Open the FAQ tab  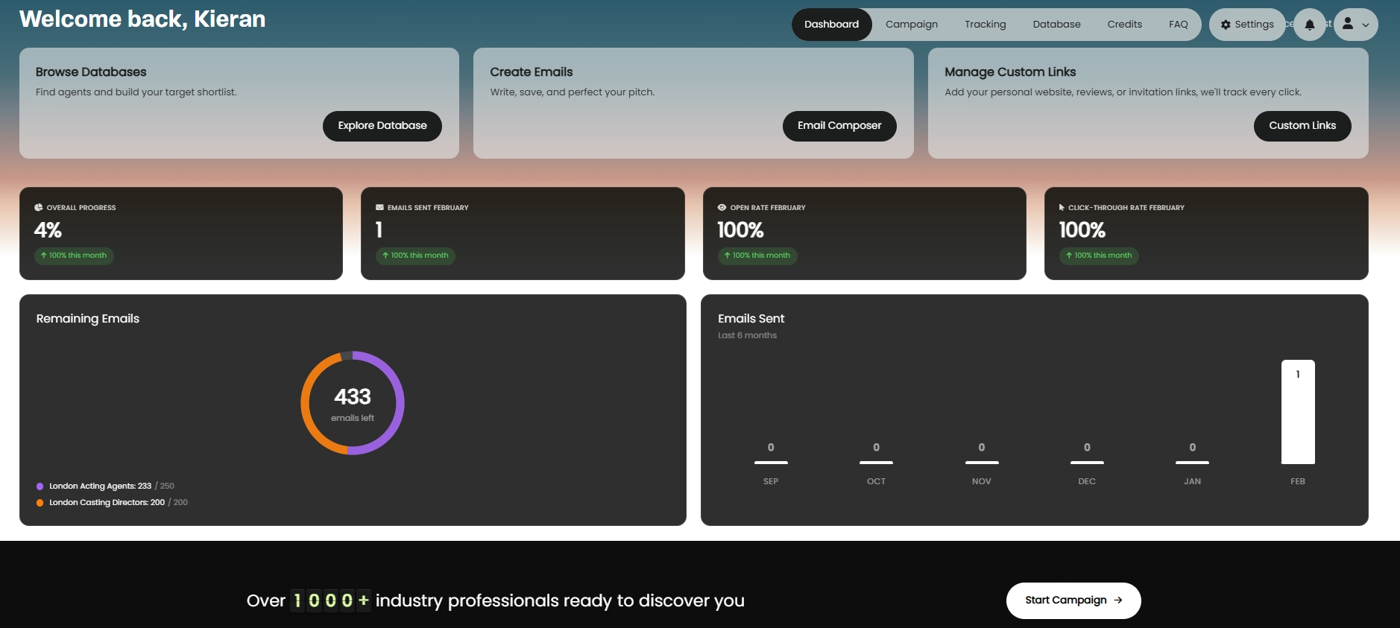[x=1178, y=25]
